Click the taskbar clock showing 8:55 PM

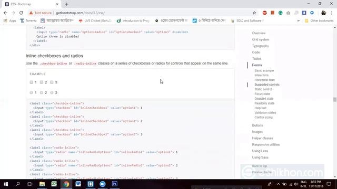point(316,184)
